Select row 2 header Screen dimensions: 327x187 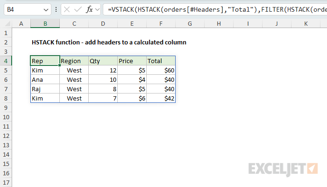[x=6, y=43]
